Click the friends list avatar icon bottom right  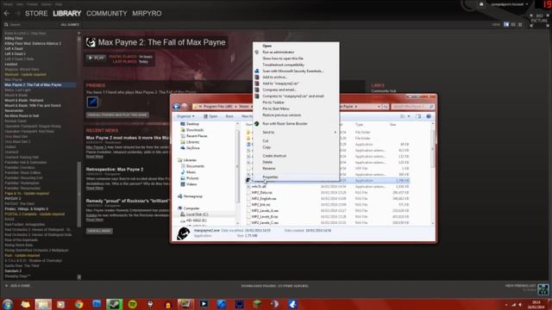click(543, 289)
